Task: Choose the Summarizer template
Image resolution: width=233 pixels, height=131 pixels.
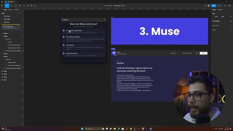Action: click(83, 47)
